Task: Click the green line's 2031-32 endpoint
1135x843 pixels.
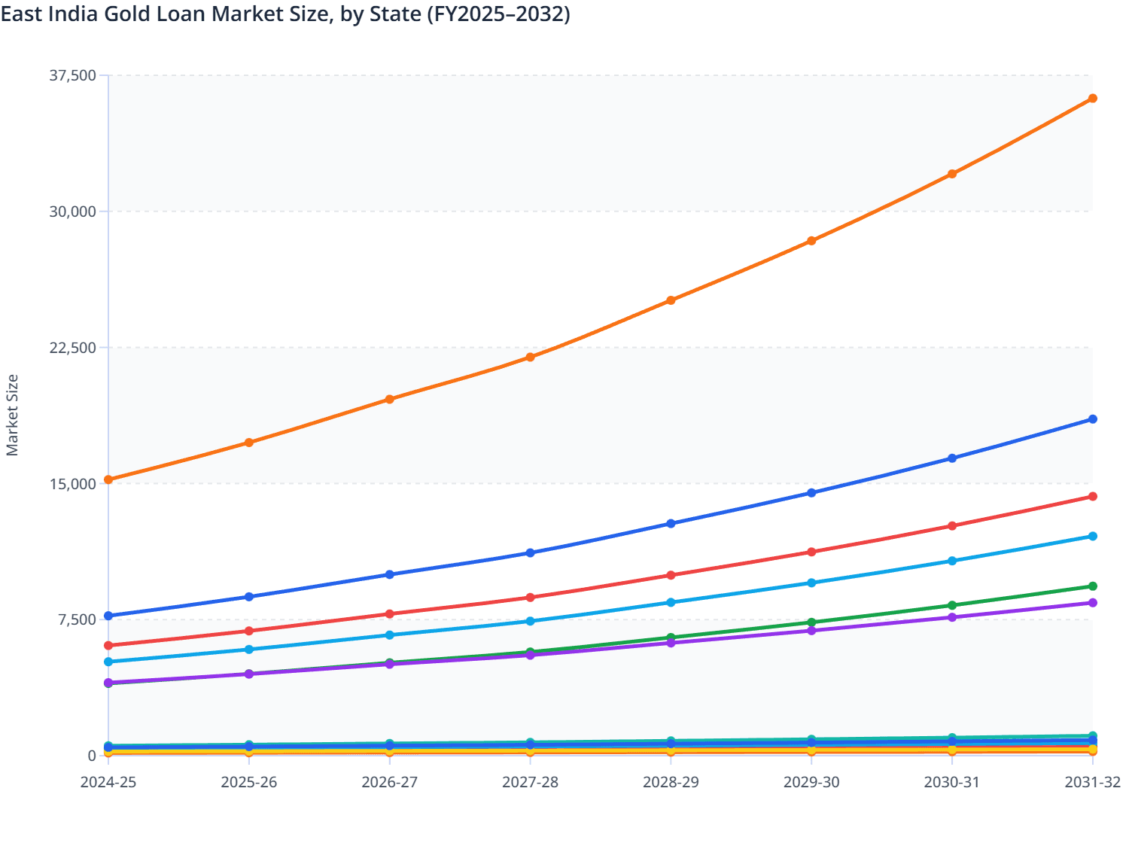Action: click(x=1092, y=584)
